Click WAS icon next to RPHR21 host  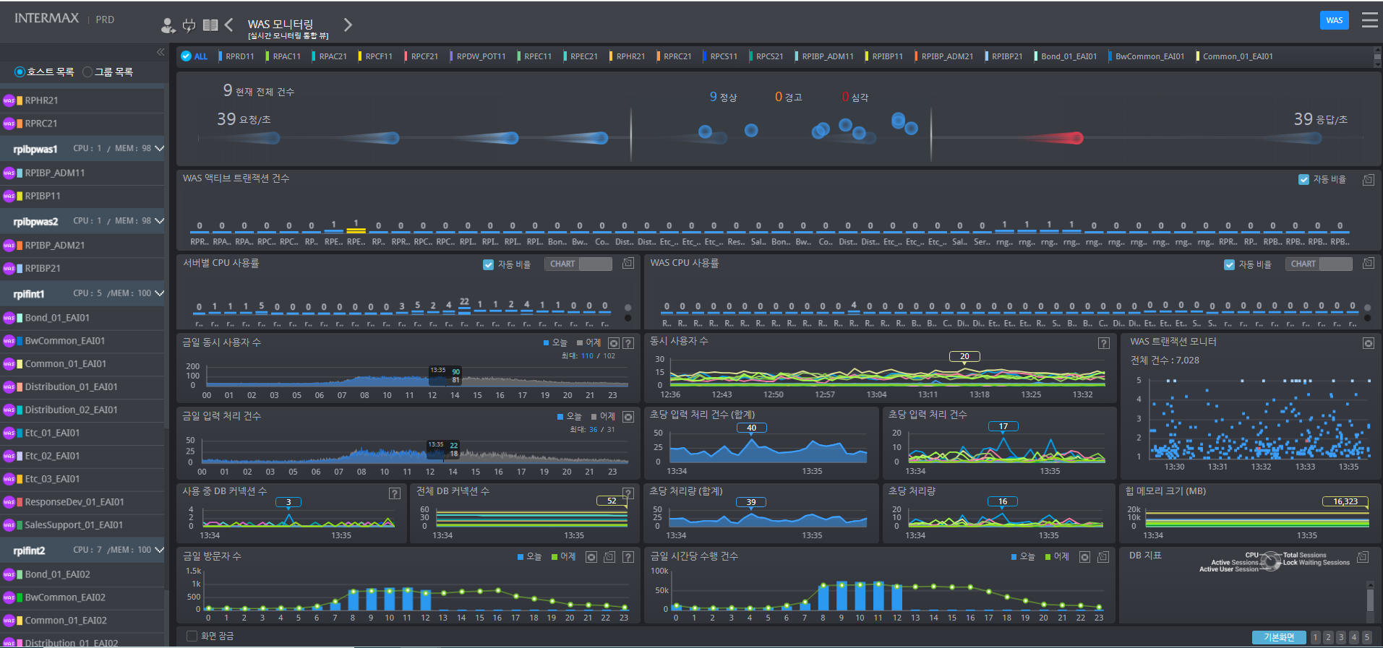9,100
